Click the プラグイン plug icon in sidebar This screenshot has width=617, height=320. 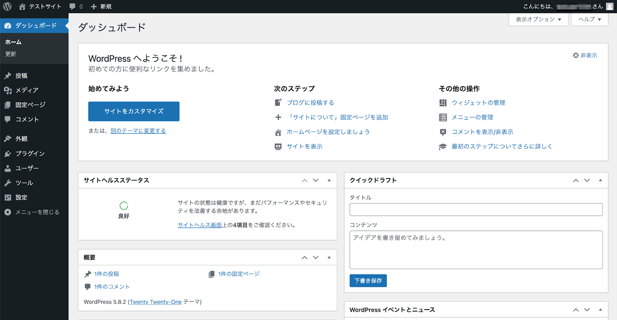[8, 153]
